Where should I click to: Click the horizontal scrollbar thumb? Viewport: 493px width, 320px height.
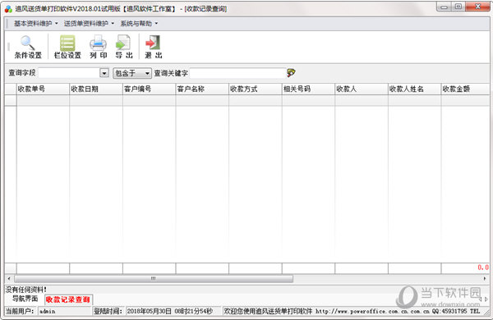coord(154,278)
